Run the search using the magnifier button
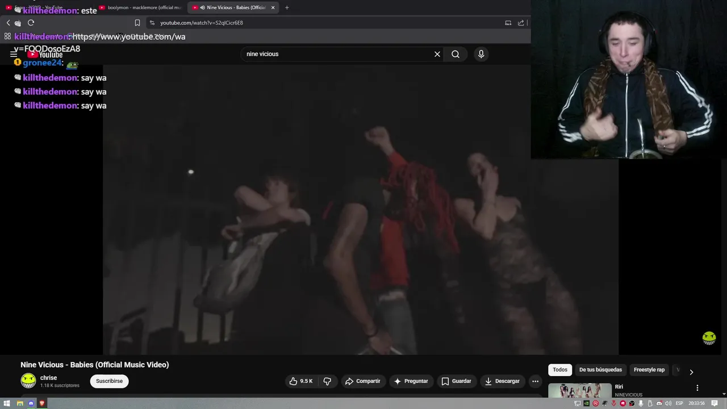727x409 pixels. click(x=456, y=54)
